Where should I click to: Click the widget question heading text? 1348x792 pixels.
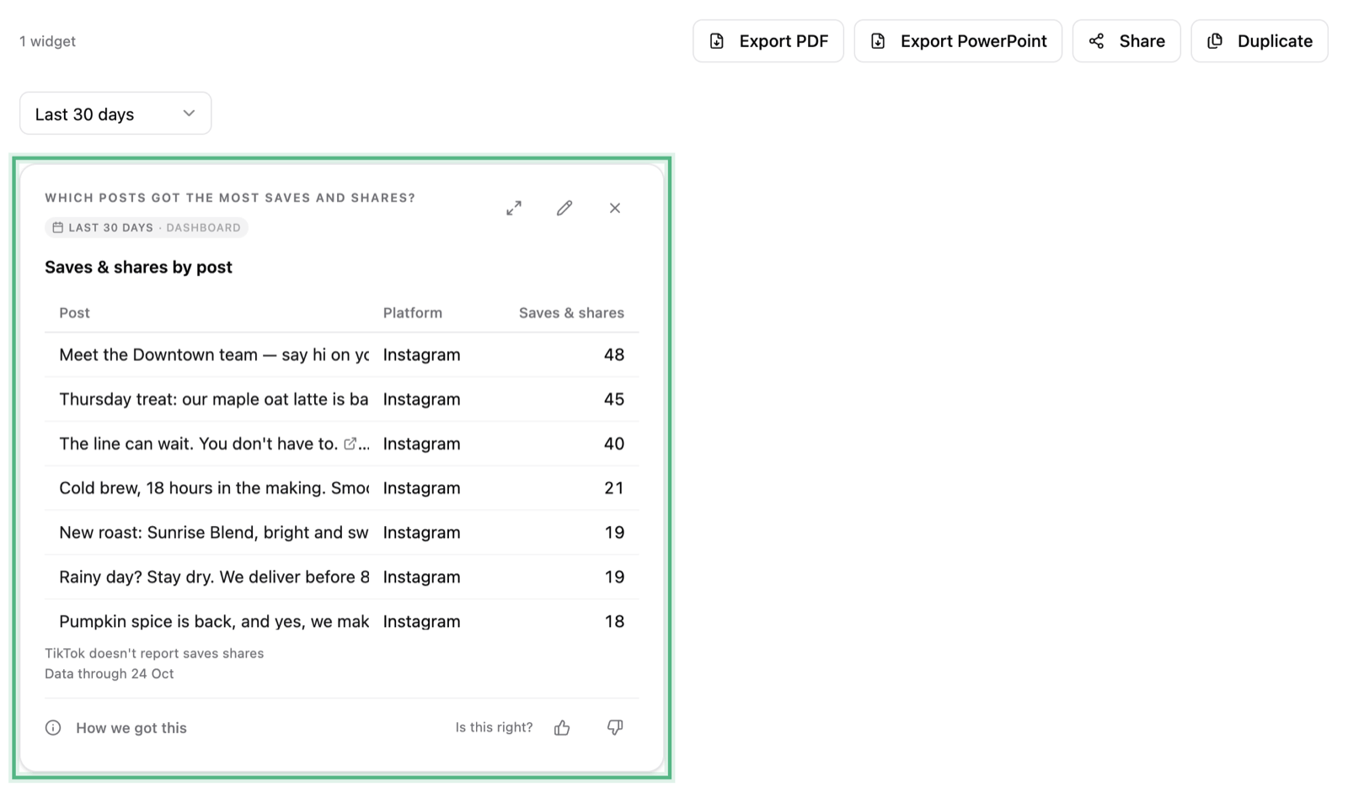[230, 198]
